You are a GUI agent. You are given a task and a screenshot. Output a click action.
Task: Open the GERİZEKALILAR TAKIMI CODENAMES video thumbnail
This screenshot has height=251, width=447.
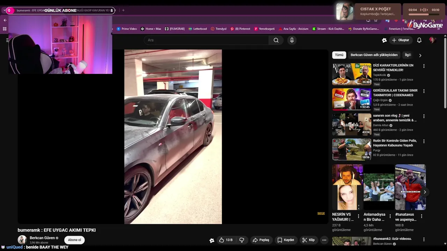[x=352, y=99]
